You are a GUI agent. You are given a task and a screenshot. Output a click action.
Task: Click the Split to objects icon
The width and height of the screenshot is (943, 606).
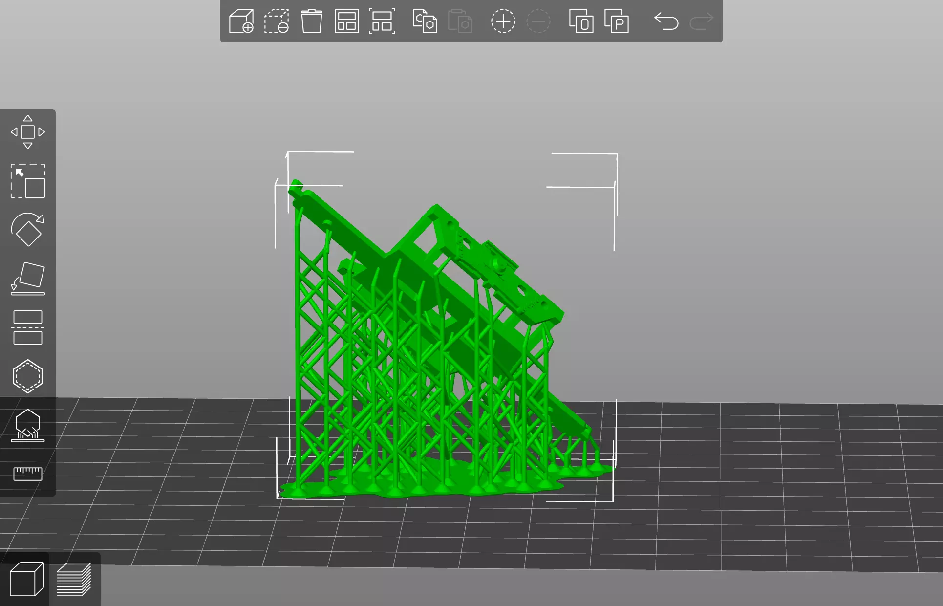coord(581,22)
